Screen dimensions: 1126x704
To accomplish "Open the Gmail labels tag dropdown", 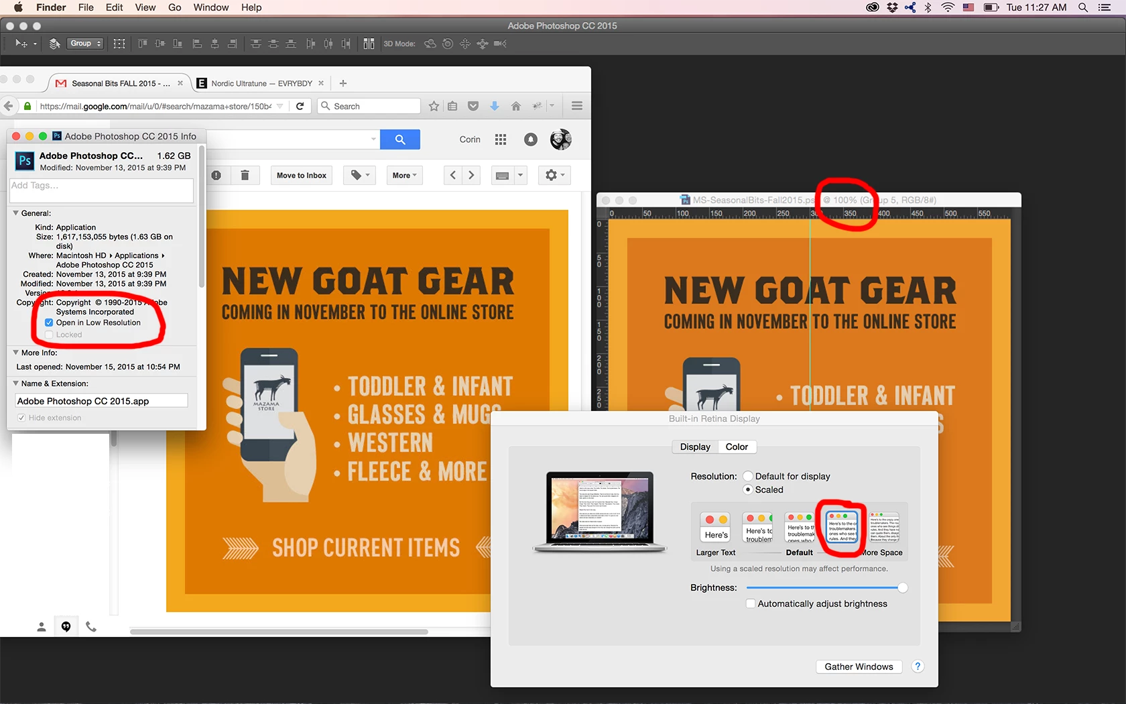I will tap(360, 175).
